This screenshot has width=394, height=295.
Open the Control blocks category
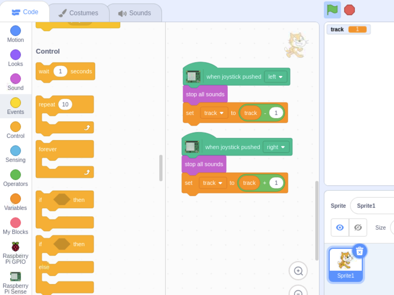click(15, 130)
